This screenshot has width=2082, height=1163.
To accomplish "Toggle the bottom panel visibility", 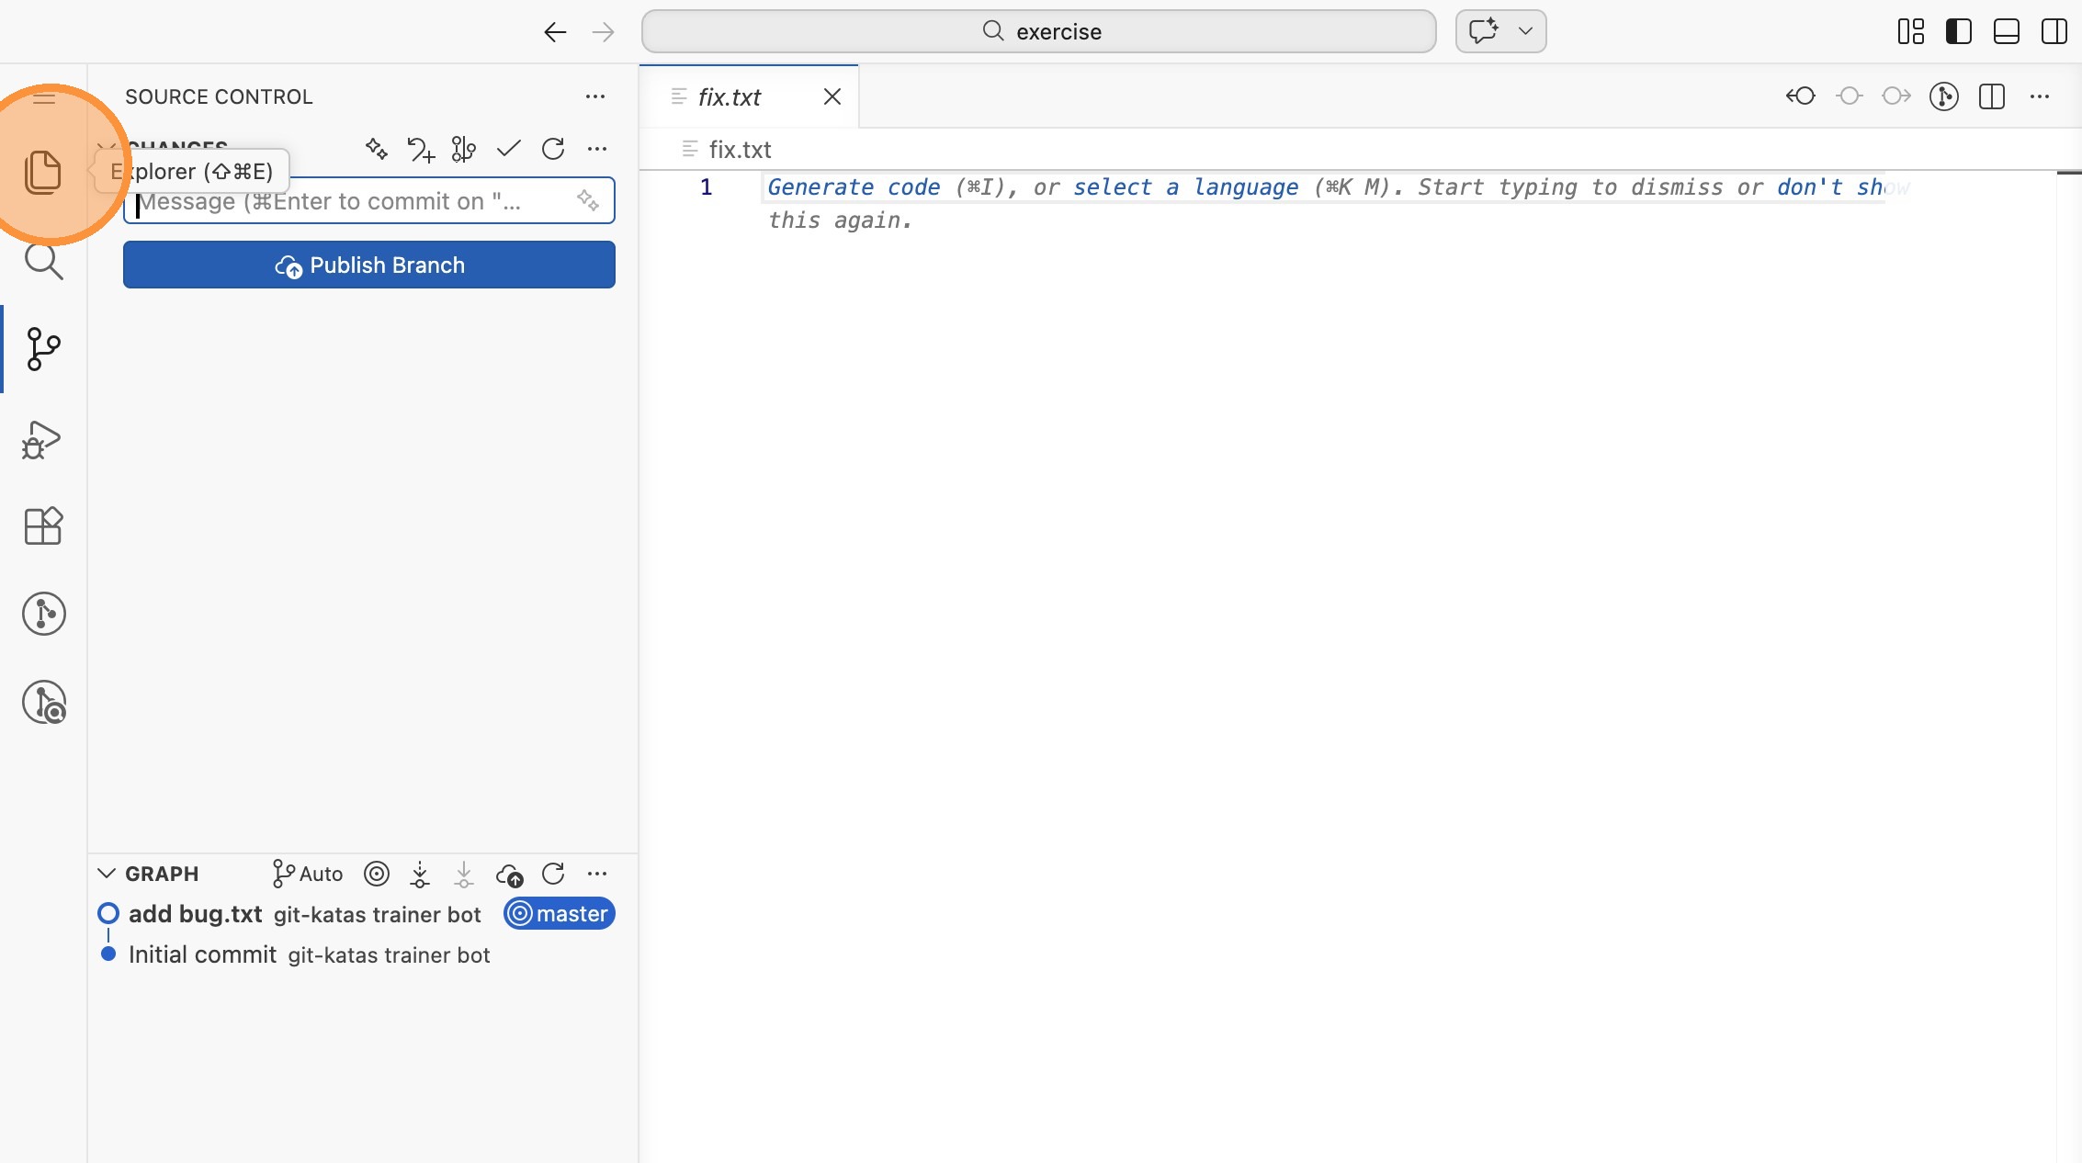I will tap(2006, 31).
